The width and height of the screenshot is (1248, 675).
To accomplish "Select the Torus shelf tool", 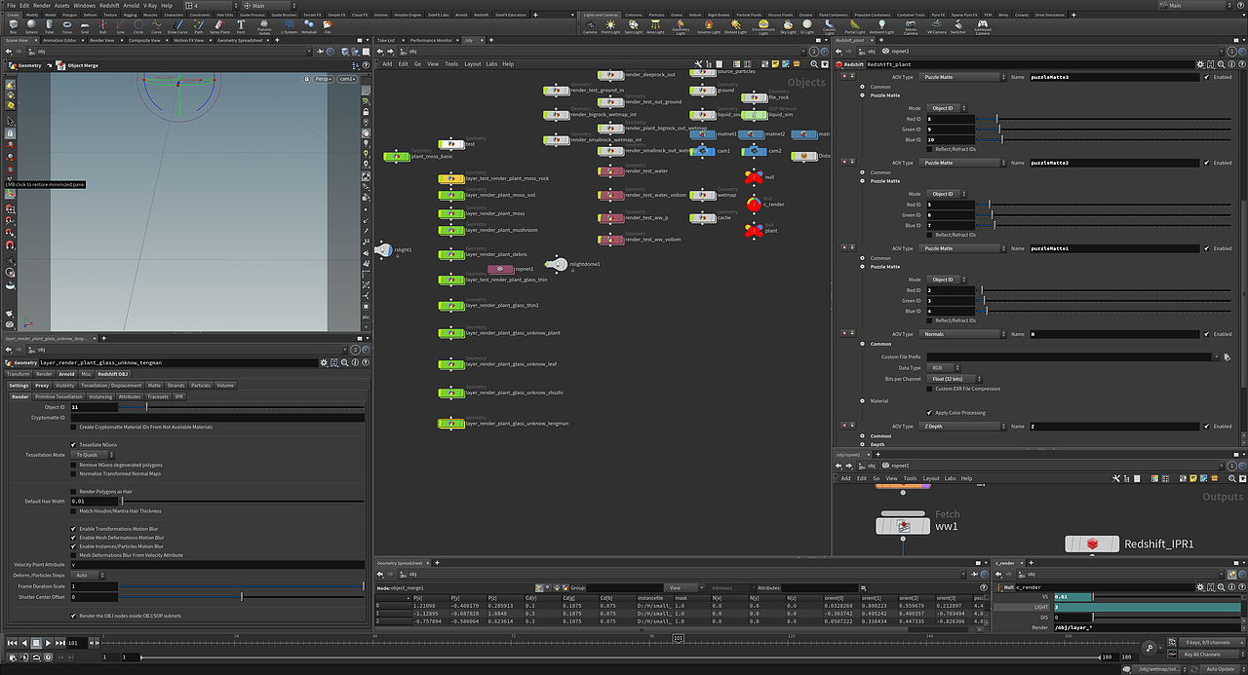I will pyautogui.click(x=68, y=25).
